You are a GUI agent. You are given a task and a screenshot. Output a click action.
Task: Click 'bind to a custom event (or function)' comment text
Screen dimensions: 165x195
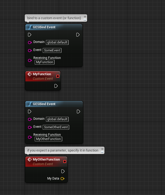(x=54, y=18)
